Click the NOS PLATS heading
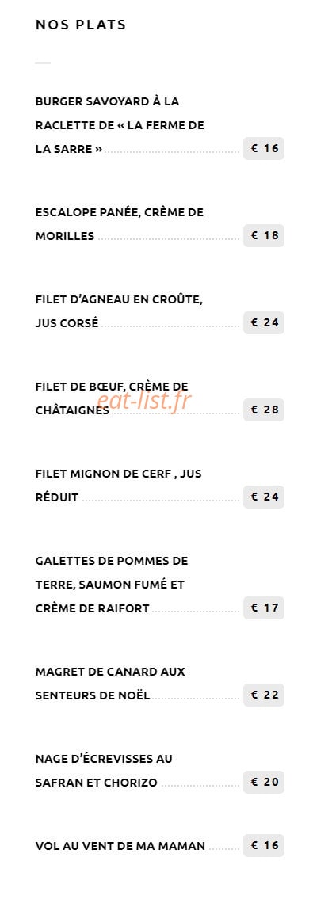This screenshot has width=332, height=903. (81, 25)
